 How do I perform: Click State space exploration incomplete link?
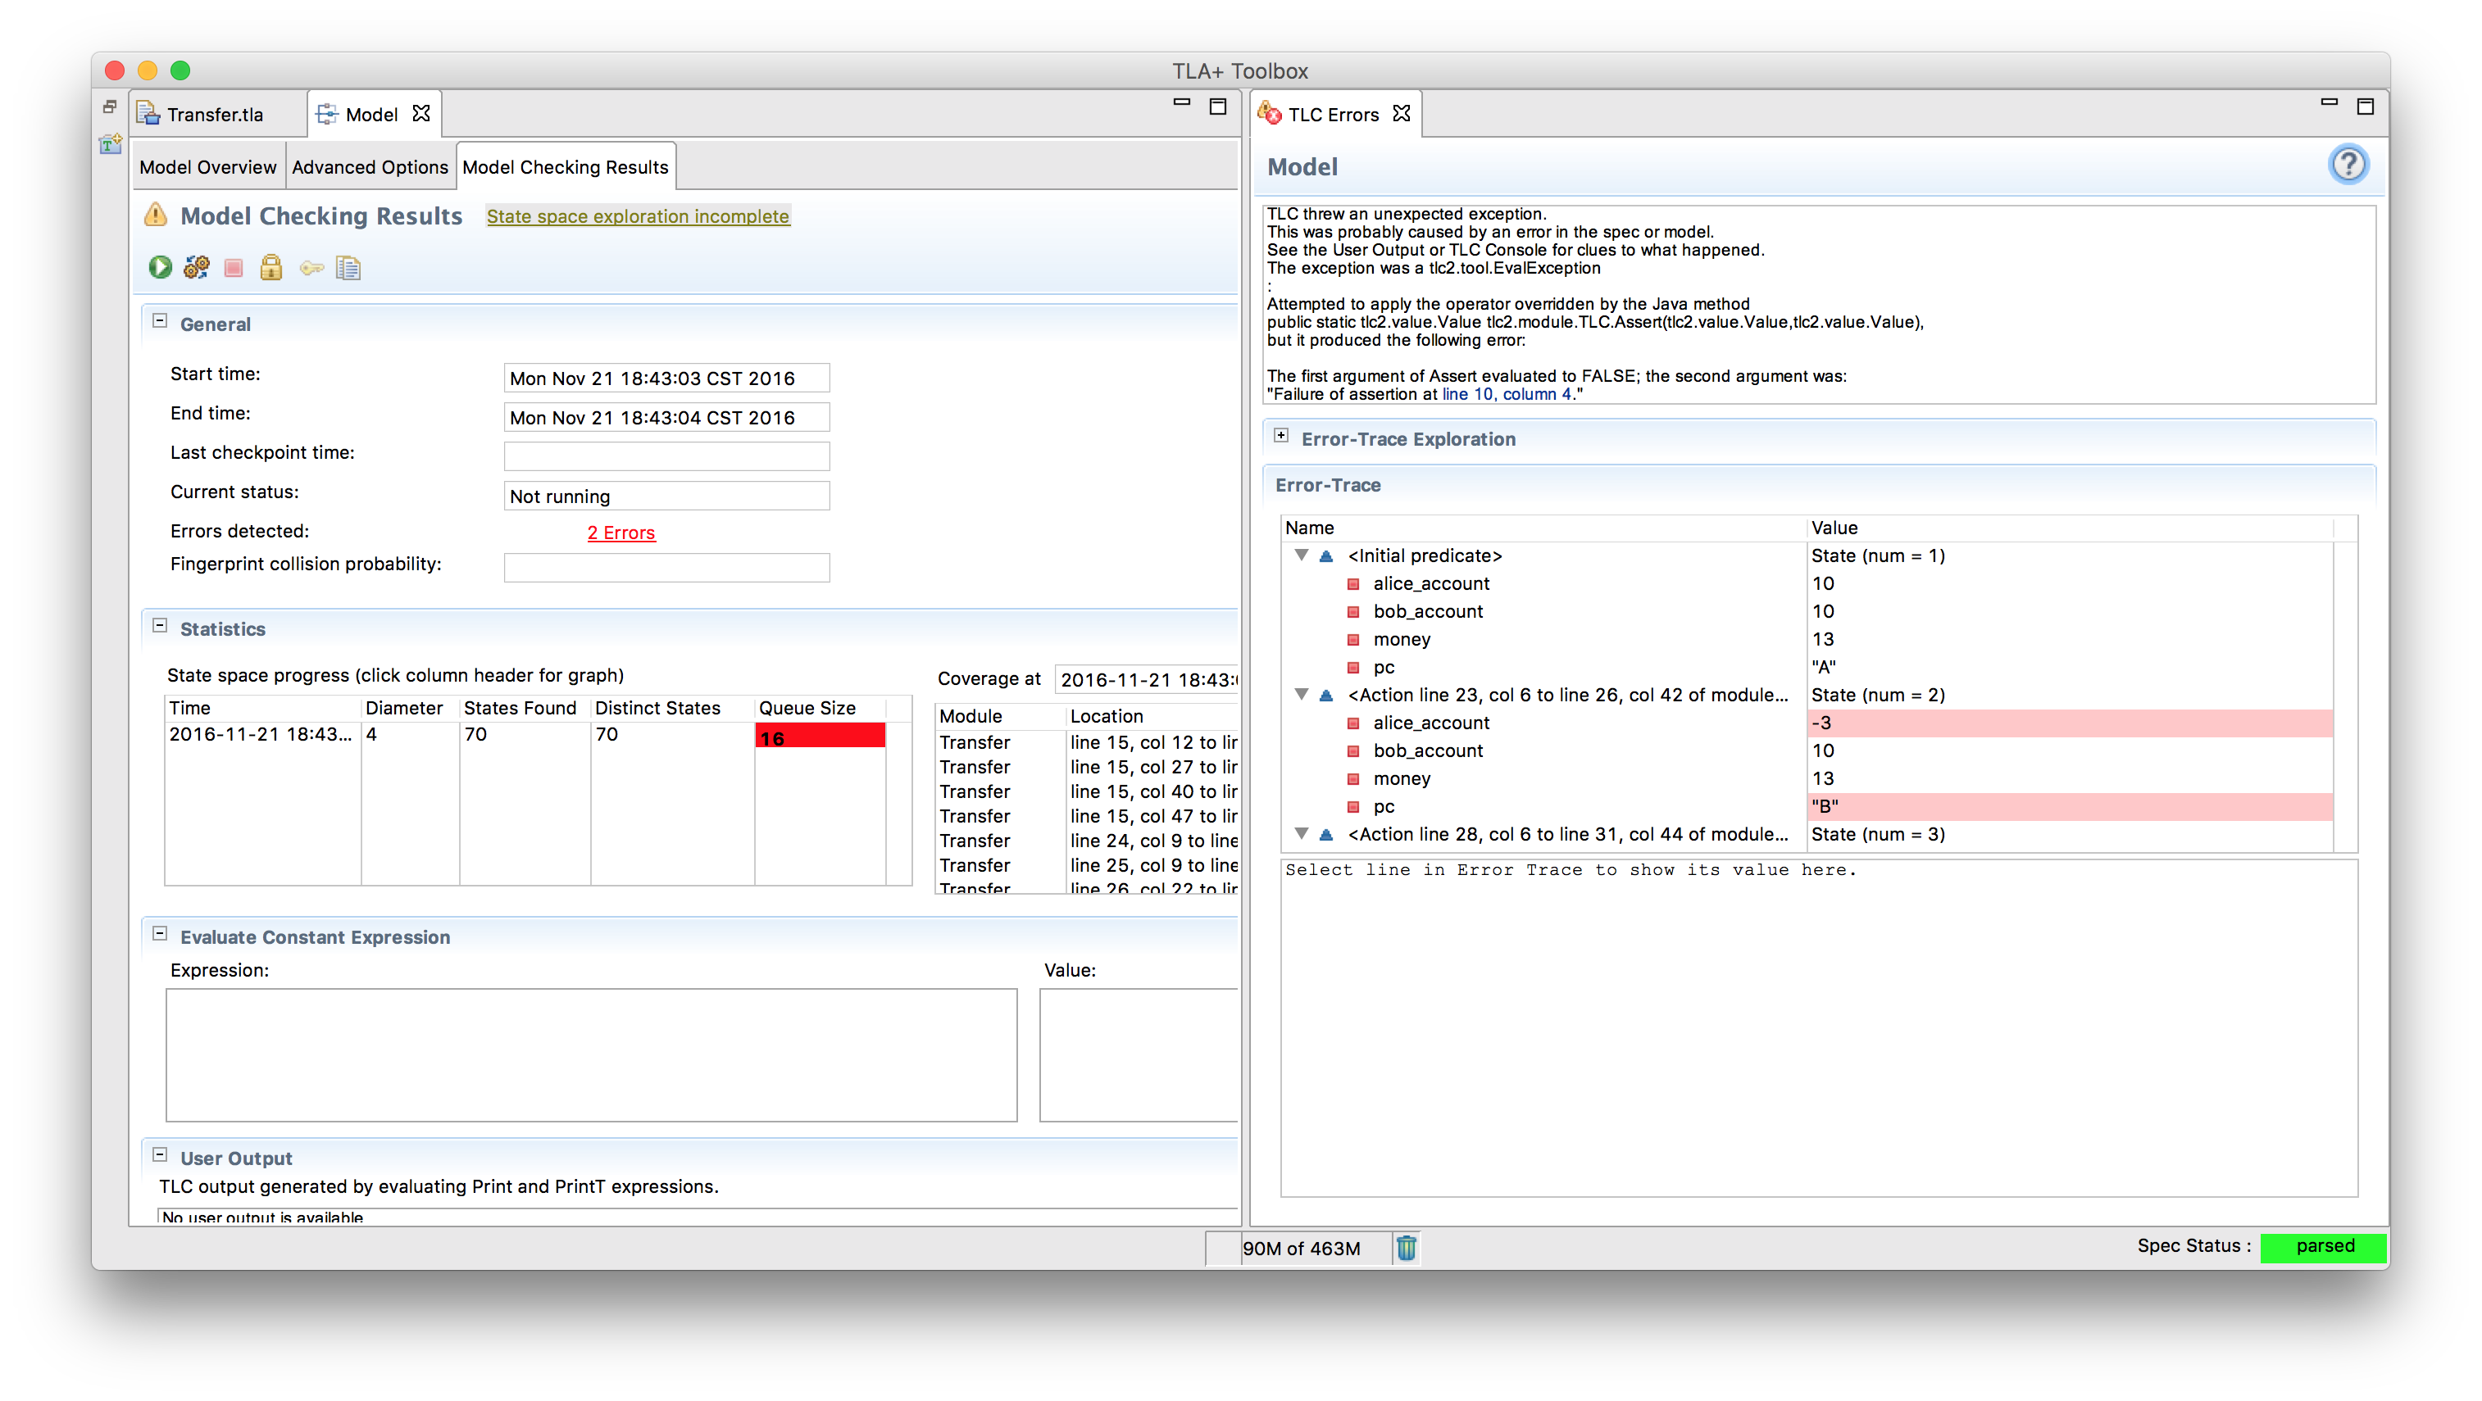637,216
